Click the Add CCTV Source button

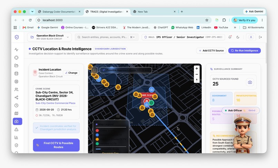(211, 51)
